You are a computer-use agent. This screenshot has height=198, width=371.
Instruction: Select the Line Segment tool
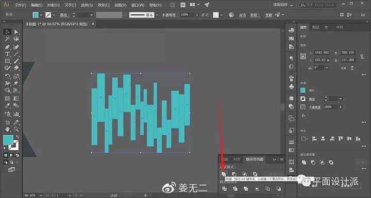click(16, 54)
